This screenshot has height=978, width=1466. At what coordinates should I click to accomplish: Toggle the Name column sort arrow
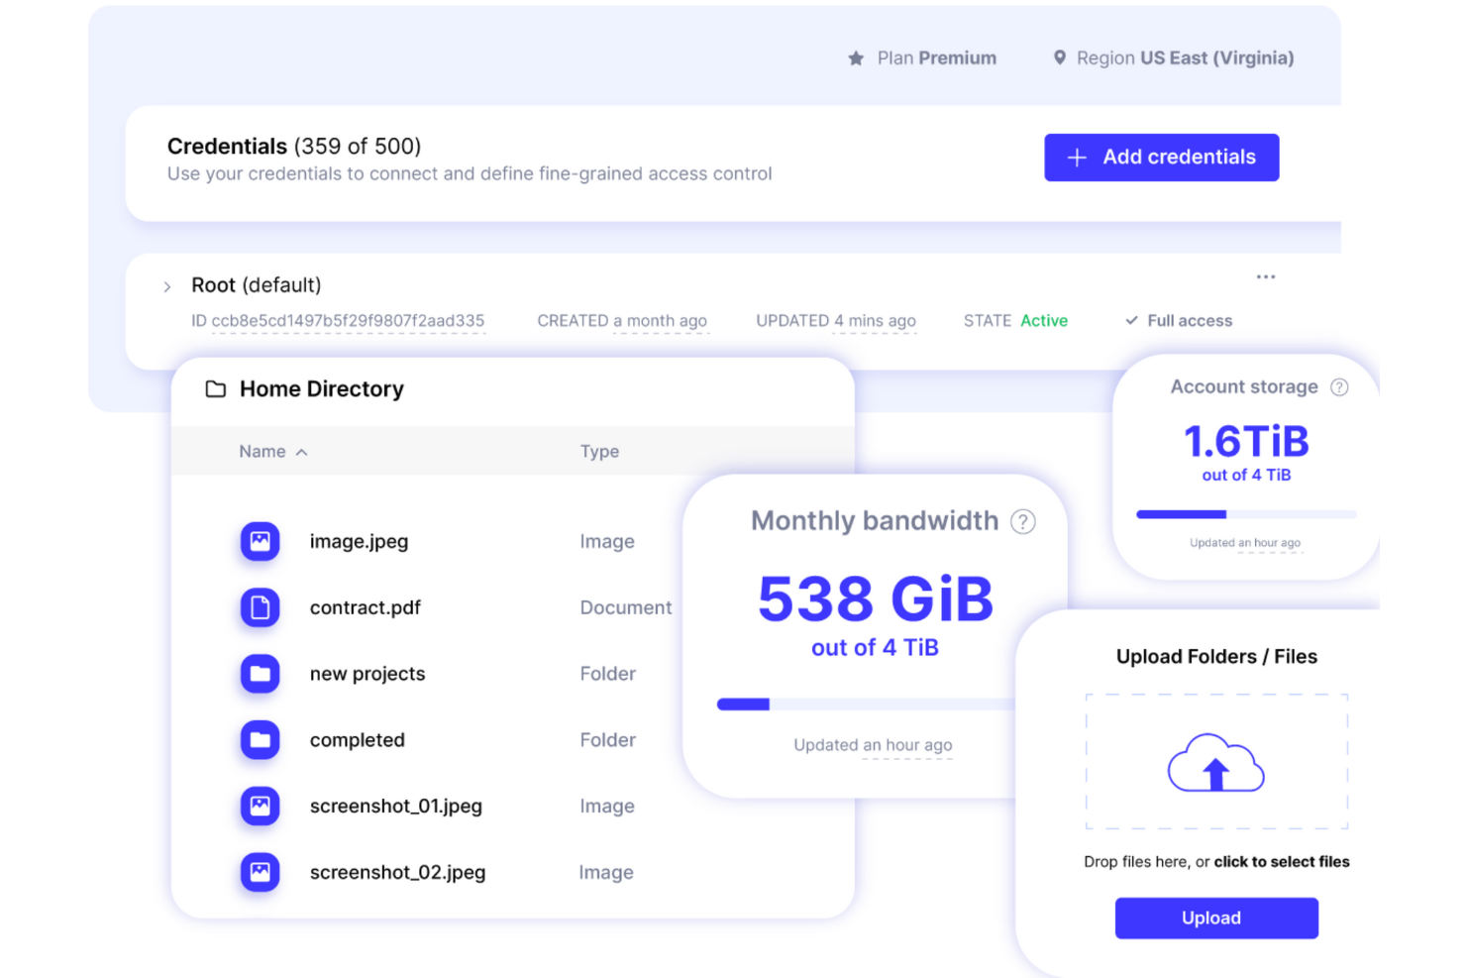302,451
